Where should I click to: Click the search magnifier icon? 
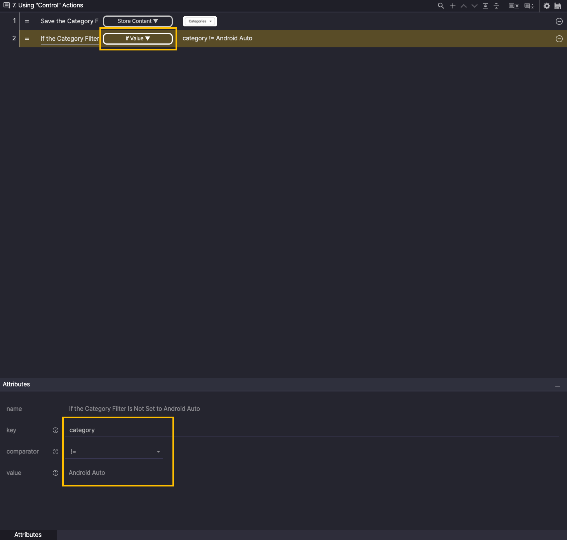click(x=441, y=6)
